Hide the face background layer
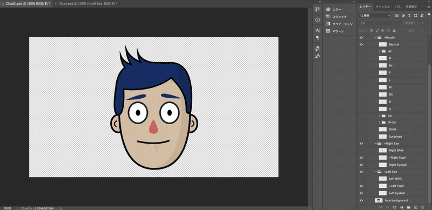The height and width of the screenshot is (210, 432). click(x=361, y=200)
